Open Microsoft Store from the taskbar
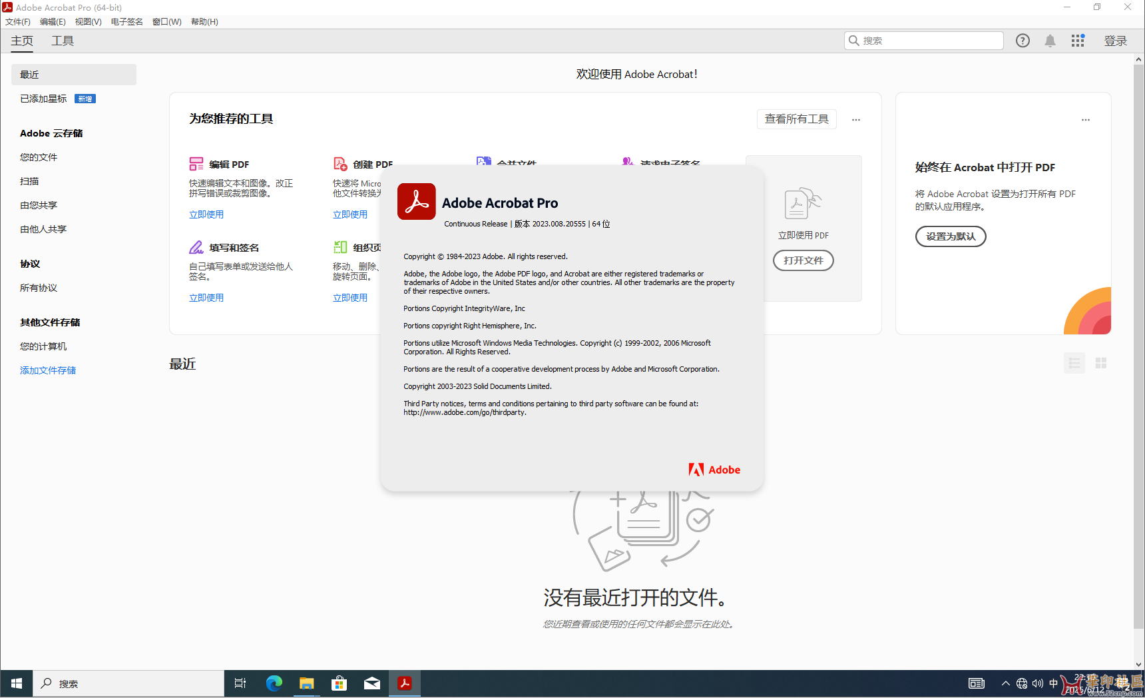The width and height of the screenshot is (1145, 698). click(339, 683)
